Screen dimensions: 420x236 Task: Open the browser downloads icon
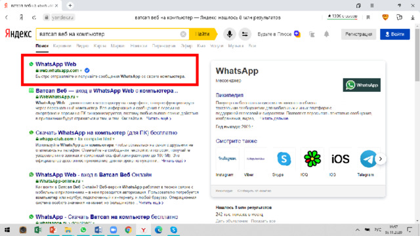click(413, 18)
